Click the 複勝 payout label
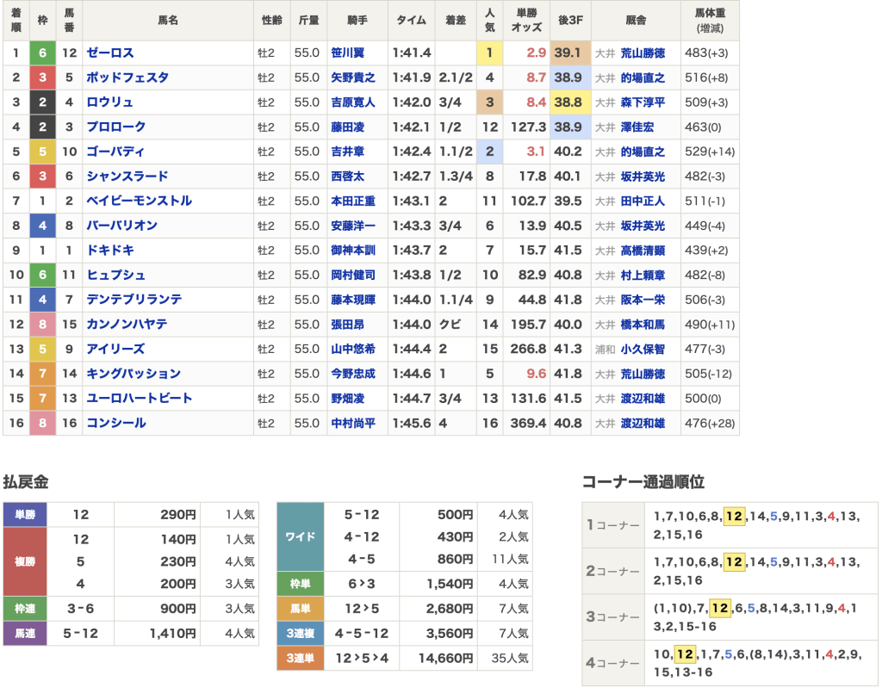882x694 pixels. 25,561
